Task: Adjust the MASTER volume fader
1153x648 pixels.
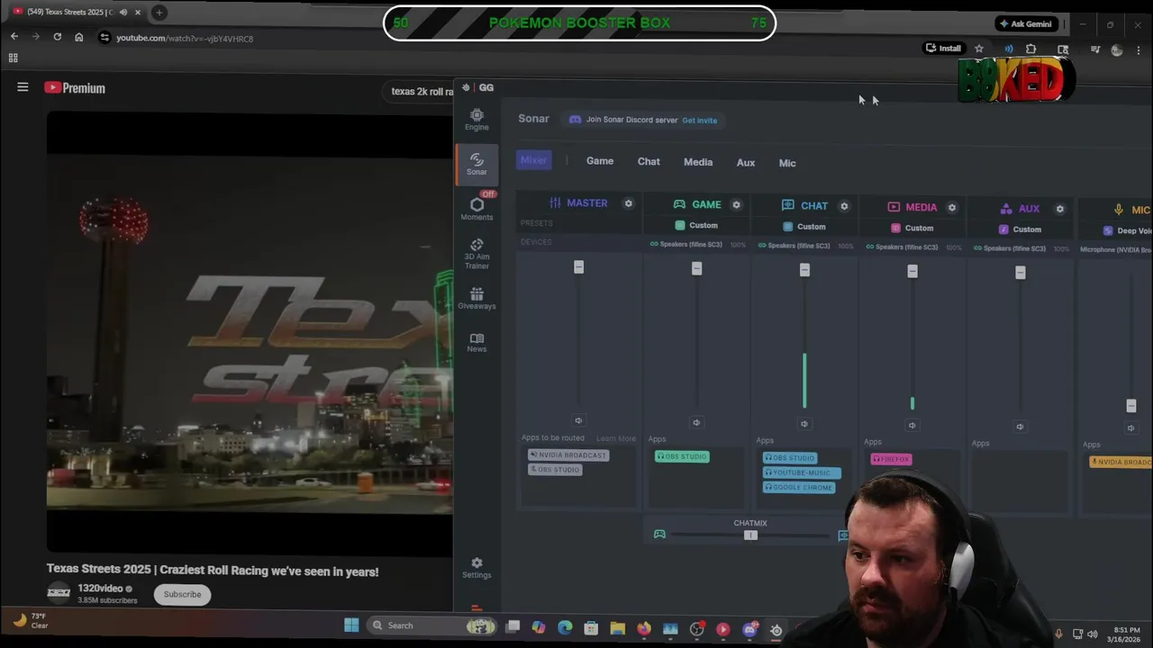Action: tap(578, 267)
